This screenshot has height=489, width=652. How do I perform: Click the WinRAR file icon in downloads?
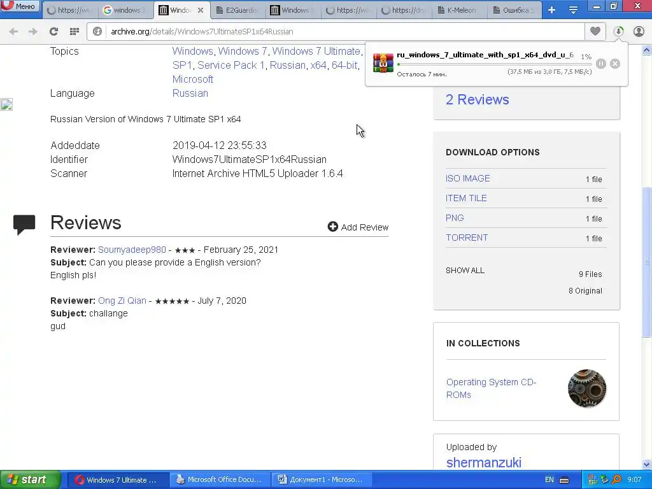point(383,63)
